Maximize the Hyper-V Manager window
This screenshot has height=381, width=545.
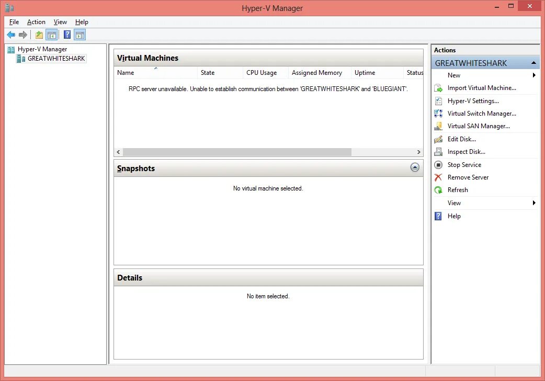[x=510, y=6]
